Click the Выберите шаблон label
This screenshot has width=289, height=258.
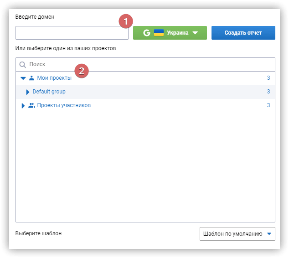point(38,233)
